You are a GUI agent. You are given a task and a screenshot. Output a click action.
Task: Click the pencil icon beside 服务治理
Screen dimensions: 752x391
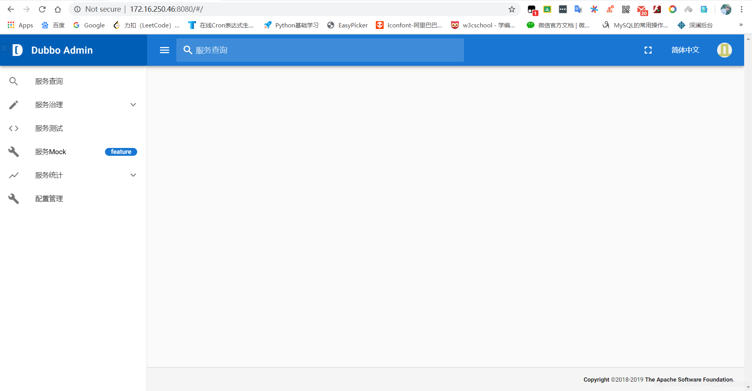[14, 105]
